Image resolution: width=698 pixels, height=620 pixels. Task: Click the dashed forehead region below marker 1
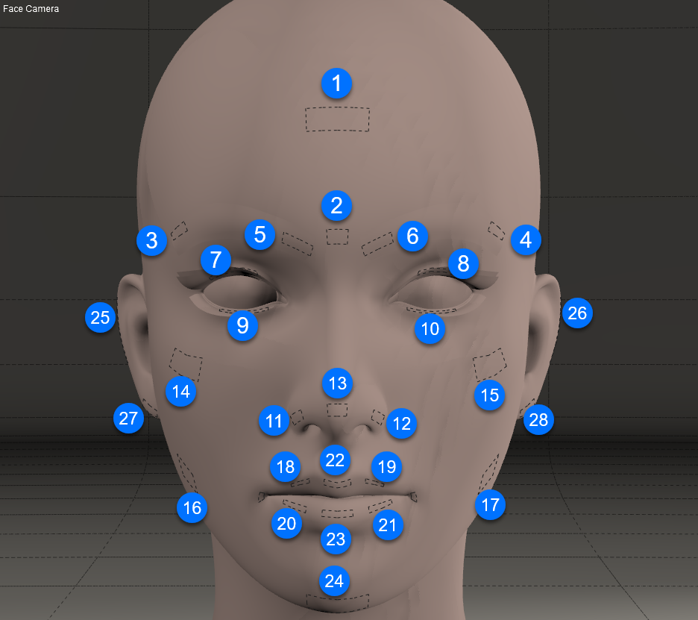pos(337,119)
